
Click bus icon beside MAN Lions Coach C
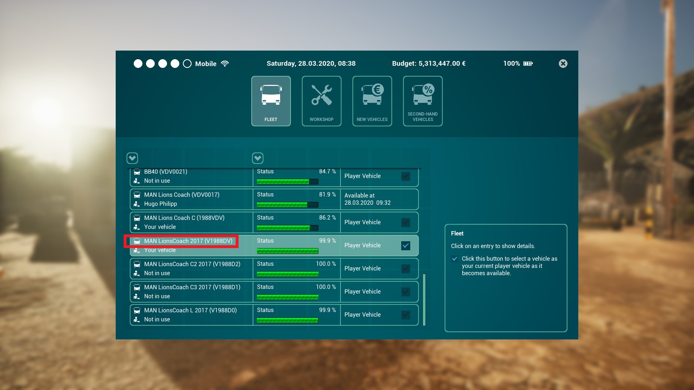(x=137, y=218)
